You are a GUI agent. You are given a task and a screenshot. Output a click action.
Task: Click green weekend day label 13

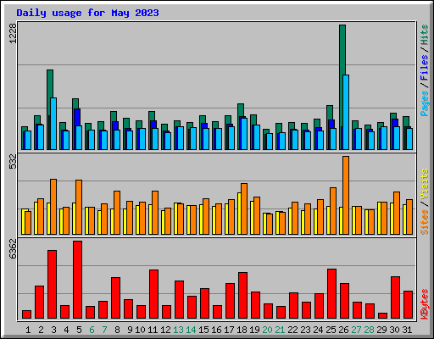pos(178,330)
